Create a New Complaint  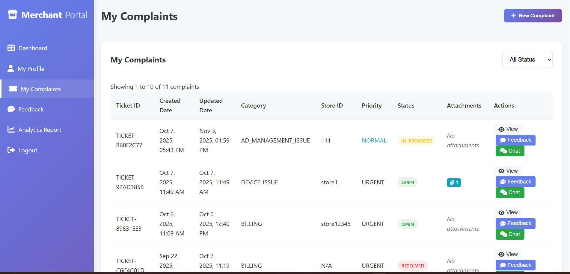(533, 16)
